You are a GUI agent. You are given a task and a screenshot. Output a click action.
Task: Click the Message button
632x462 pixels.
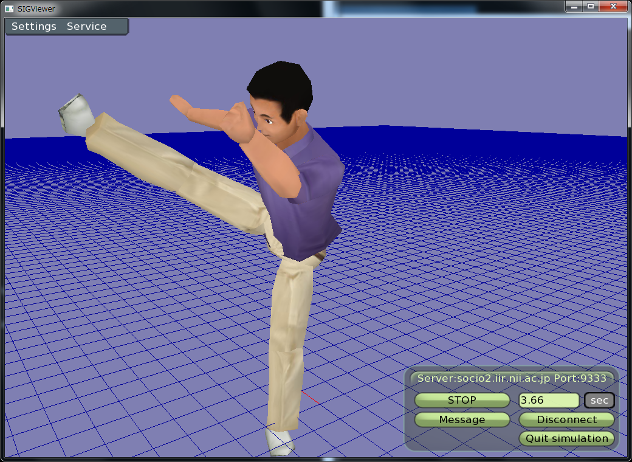[x=462, y=419]
